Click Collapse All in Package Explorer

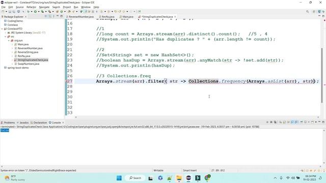pos(46,16)
